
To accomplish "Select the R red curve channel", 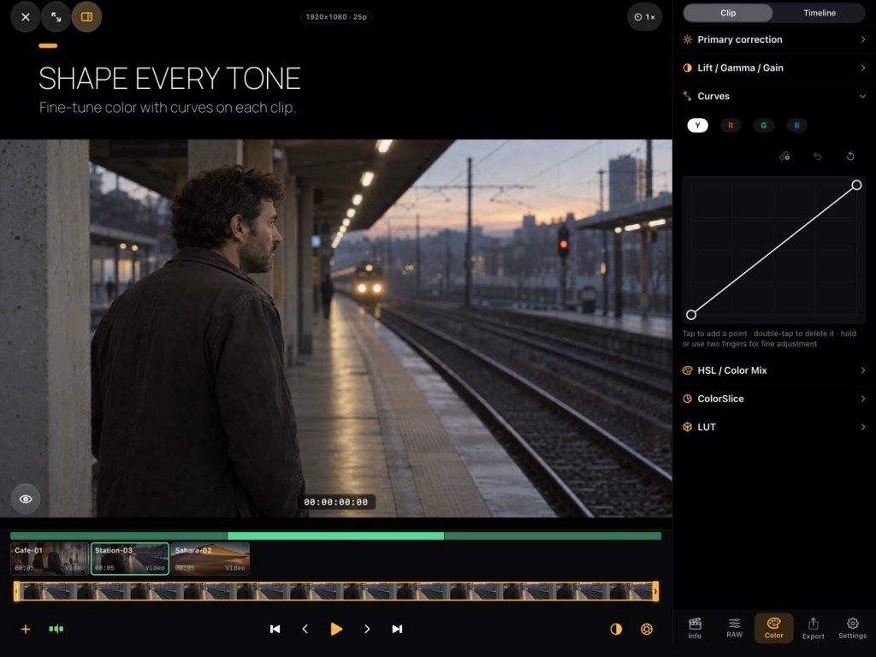I will 731,125.
